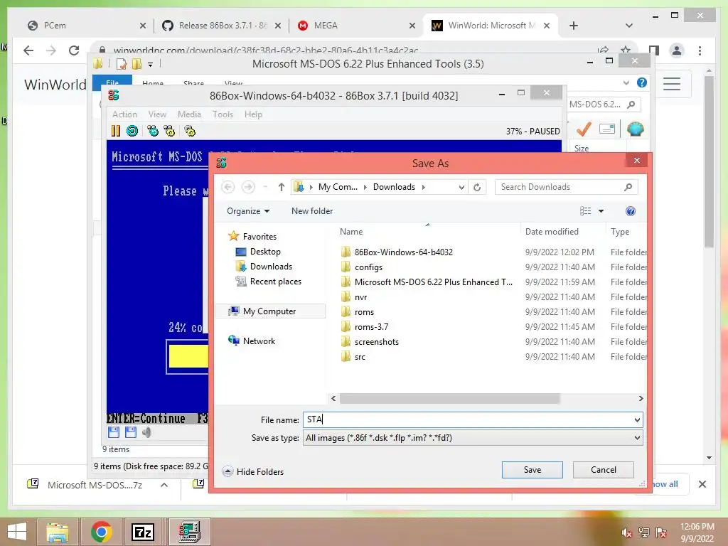Click 86Box taskbar icon

(x=189, y=532)
